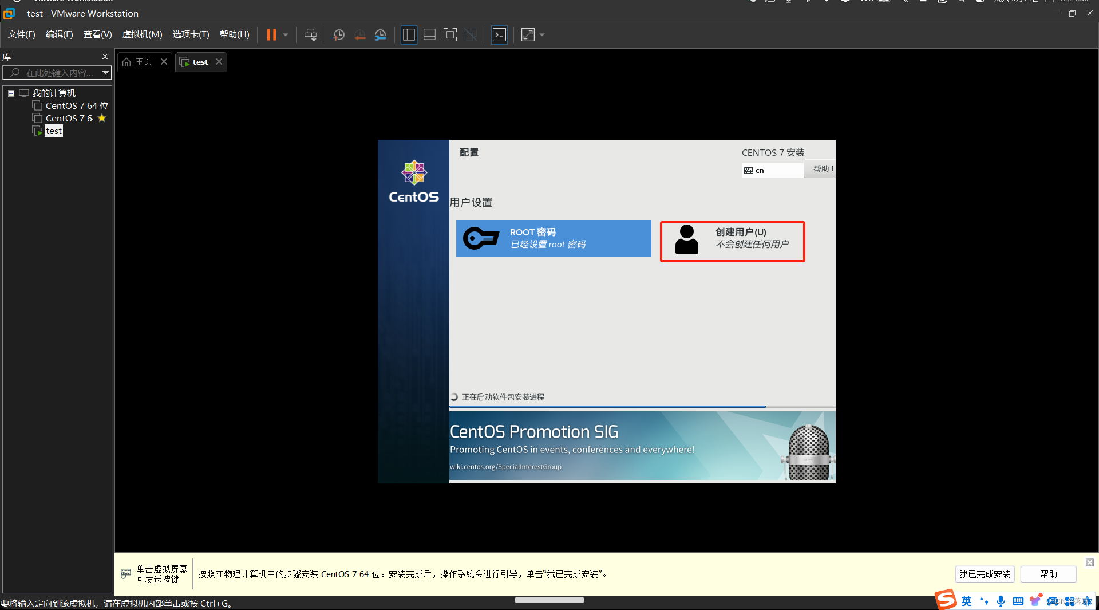The image size is (1099, 610).
Task: Click the 帮助 button in the hint bar
Action: (1049, 574)
